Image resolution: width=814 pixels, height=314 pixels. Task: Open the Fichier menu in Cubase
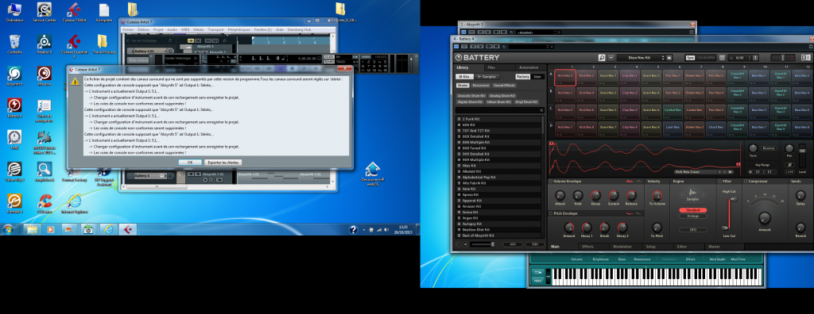[x=128, y=29]
